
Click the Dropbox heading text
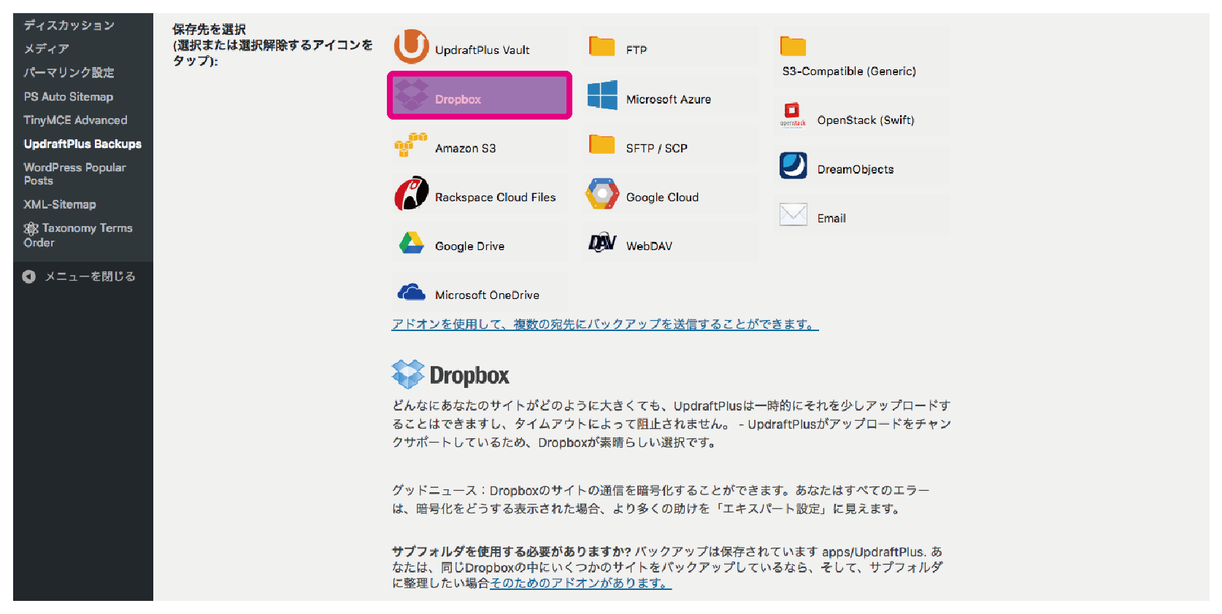[469, 376]
